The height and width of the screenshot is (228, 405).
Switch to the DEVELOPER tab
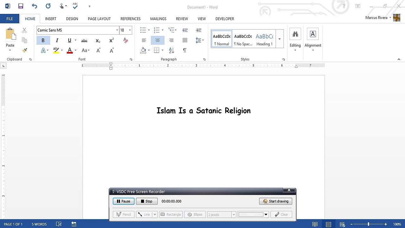225,19
